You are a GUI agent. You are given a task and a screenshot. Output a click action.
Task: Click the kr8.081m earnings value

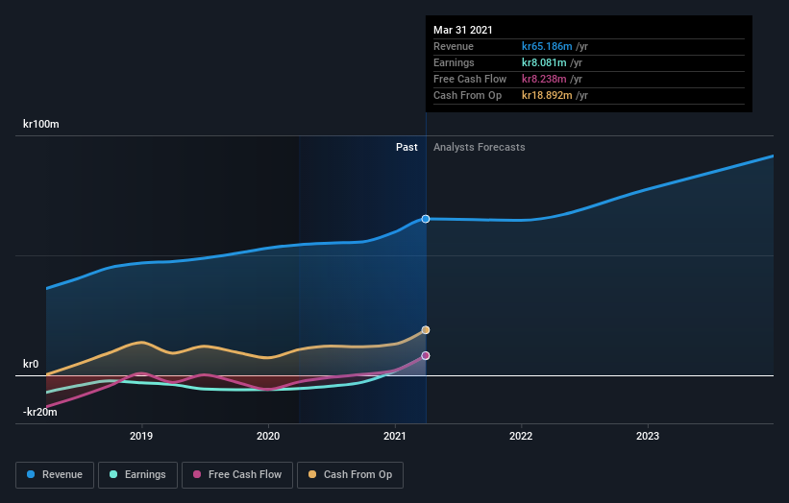pyautogui.click(x=544, y=62)
